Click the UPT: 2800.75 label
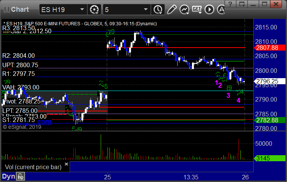Screen dimensions: 287x182 pyautogui.click(x=20, y=65)
